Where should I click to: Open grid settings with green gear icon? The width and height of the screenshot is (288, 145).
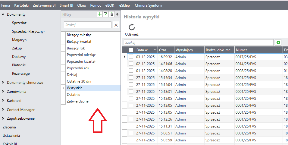tap(278, 43)
